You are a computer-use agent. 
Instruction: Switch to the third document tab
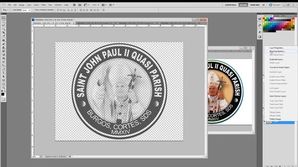(138, 23)
